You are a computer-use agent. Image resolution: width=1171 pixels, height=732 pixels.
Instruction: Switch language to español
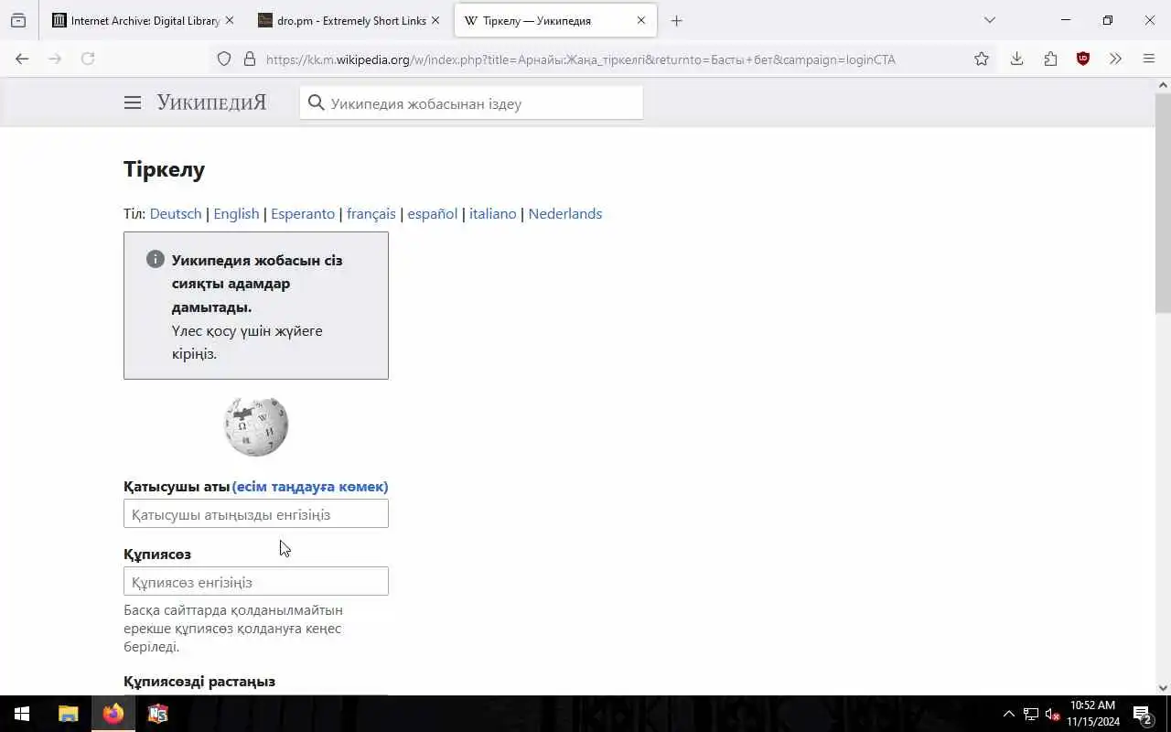(x=432, y=213)
